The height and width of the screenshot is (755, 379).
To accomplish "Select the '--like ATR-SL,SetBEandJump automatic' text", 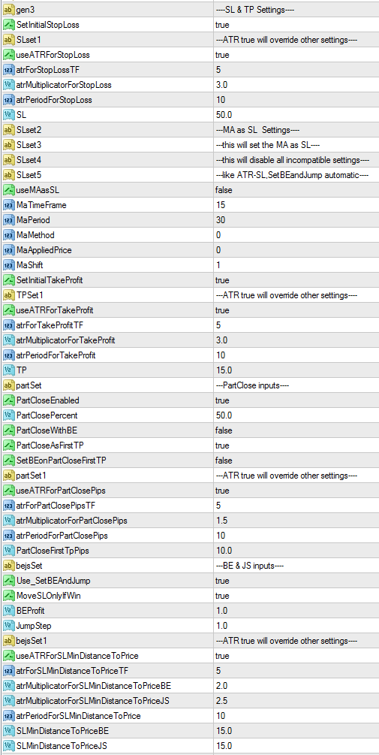I will 290,175.
